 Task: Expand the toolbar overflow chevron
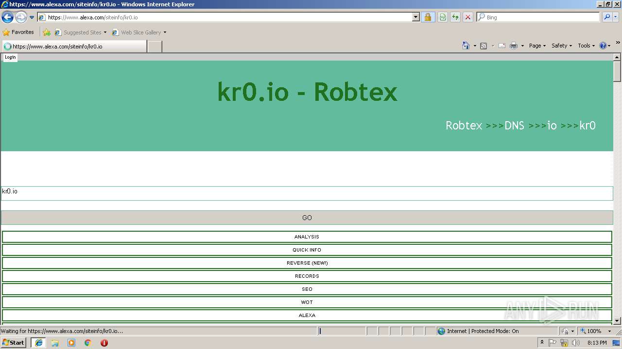(x=618, y=43)
